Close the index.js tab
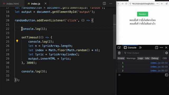The height and width of the screenshot is (95, 169). 46,3
